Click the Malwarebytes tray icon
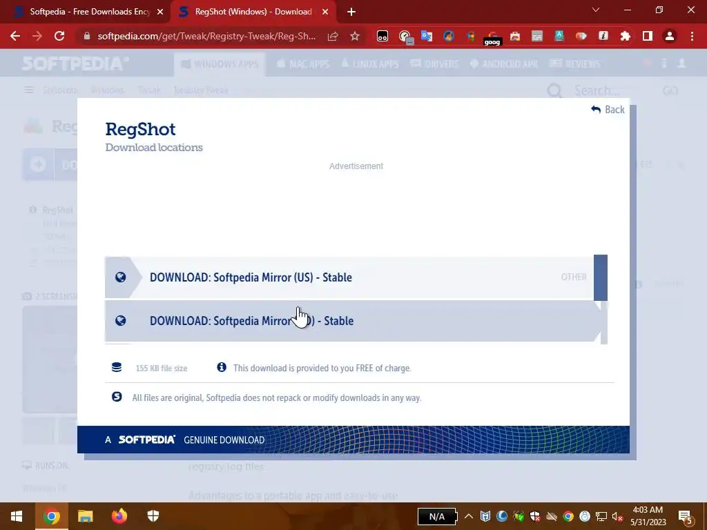 (x=485, y=516)
